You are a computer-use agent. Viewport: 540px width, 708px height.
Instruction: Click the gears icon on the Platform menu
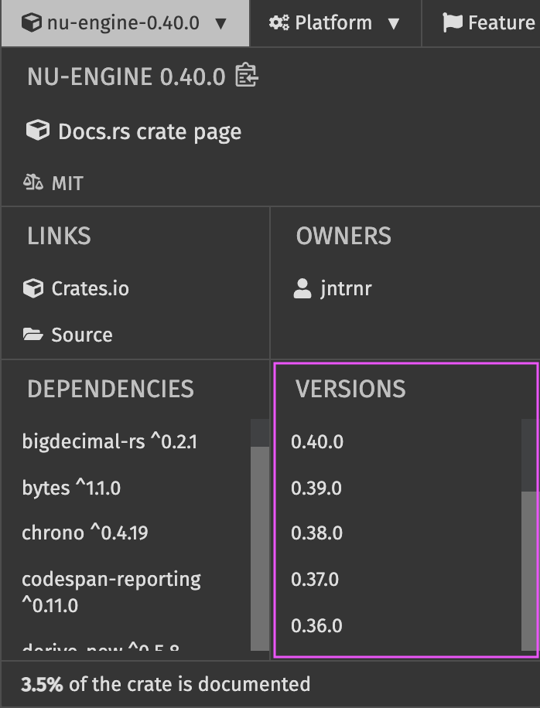point(280,22)
